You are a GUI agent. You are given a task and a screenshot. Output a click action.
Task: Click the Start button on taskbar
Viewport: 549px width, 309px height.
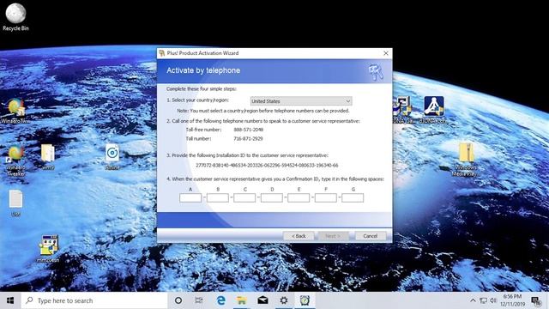(10, 300)
